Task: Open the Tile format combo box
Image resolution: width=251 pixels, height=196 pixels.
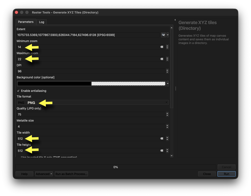Action: [x=93, y=102]
